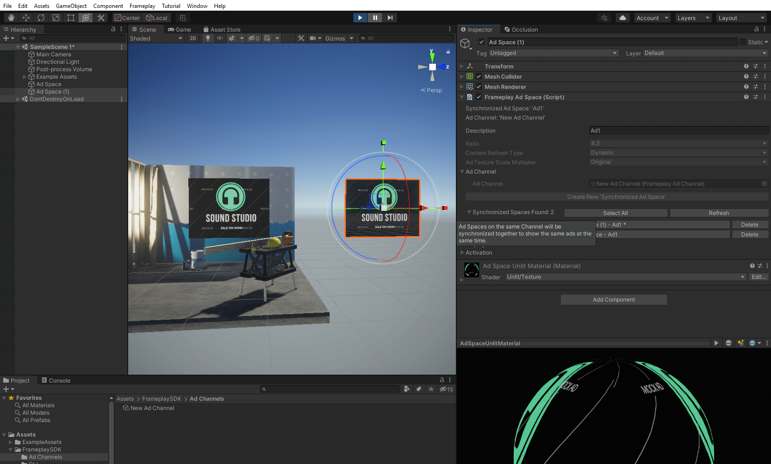Image resolution: width=771 pixels, height=464 pixels.
Task: Open Transform component help icon
Action: coord(746,66)
